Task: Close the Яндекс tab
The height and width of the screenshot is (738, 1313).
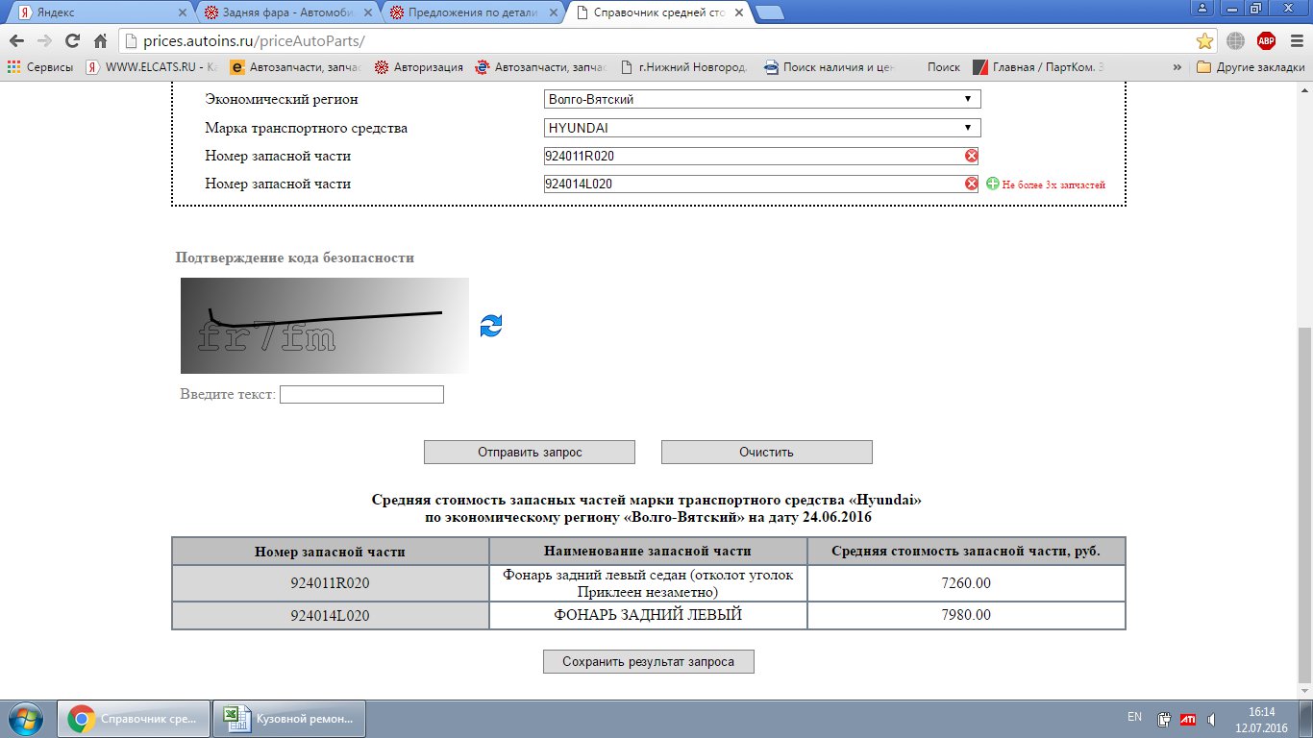Action: click(x=182, y=13)
